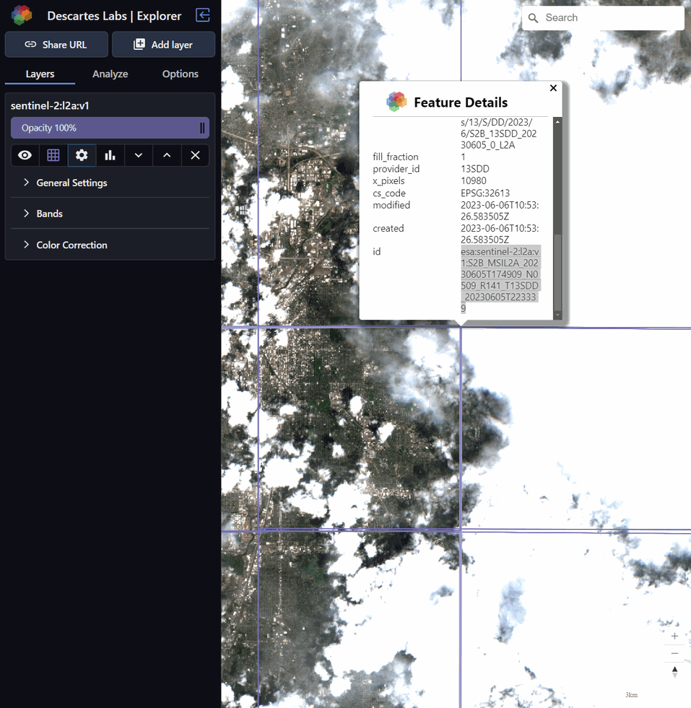Viewport: 691px width, 708px height.
Task: Expand the Bands section
Action: [x=49, y=214]
